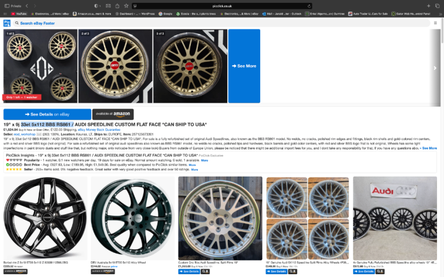This screenshot has height=277, width=444.
Task: Click the mail envelope toolbar icon
Action: [108, 6]
